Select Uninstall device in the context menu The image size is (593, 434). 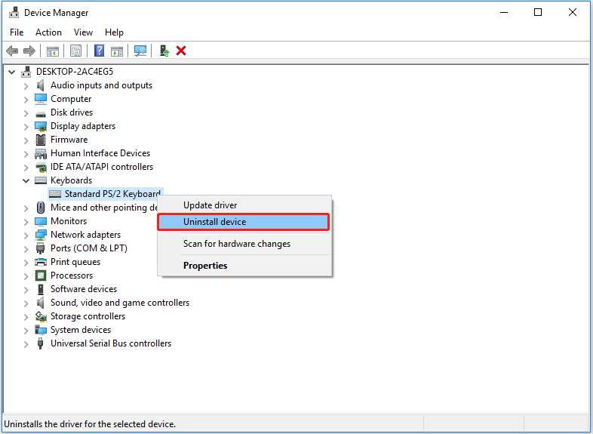point(214,222)
